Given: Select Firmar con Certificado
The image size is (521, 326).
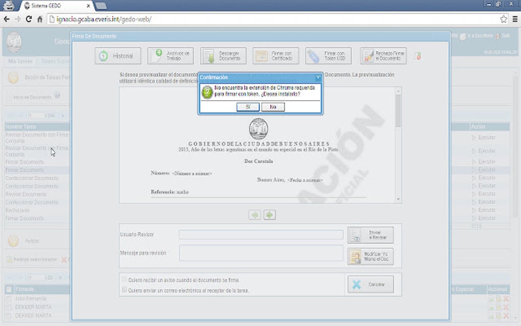Looking at the screenshot, I should tap(276, 56).
